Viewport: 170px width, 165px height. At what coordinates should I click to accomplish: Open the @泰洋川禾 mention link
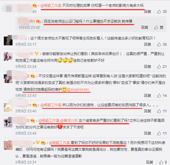[69, 121]
